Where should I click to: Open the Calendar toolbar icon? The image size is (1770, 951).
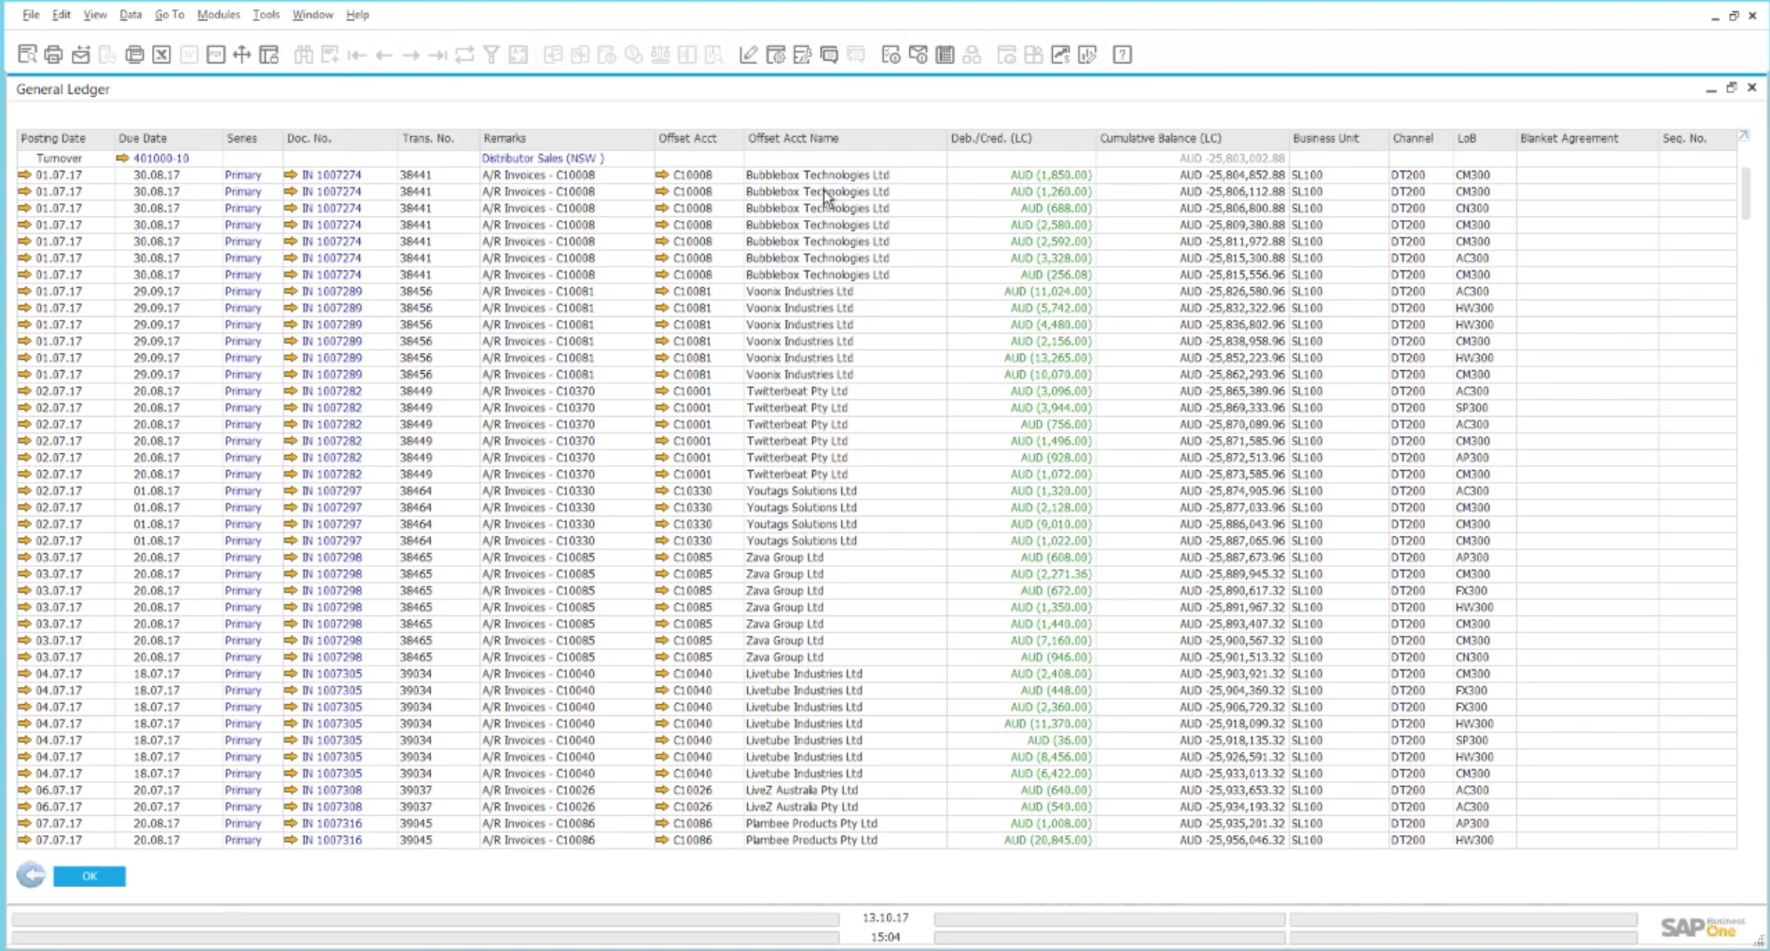pos(945,55)
